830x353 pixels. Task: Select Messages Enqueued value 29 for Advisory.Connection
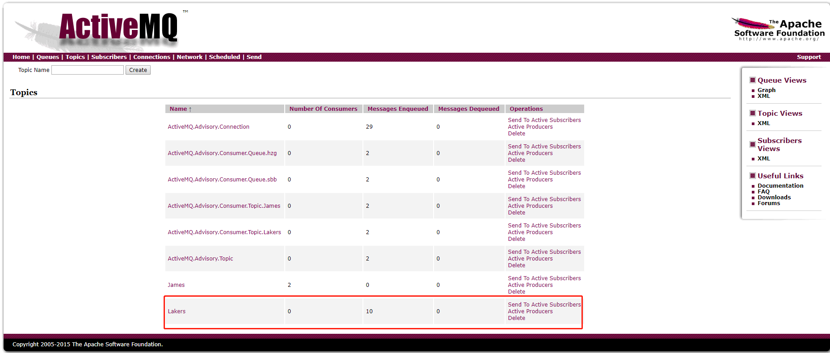pos(369,127)
